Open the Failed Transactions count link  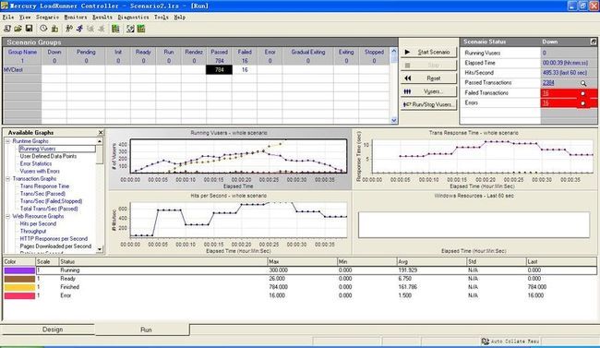[x=546, y=93]
